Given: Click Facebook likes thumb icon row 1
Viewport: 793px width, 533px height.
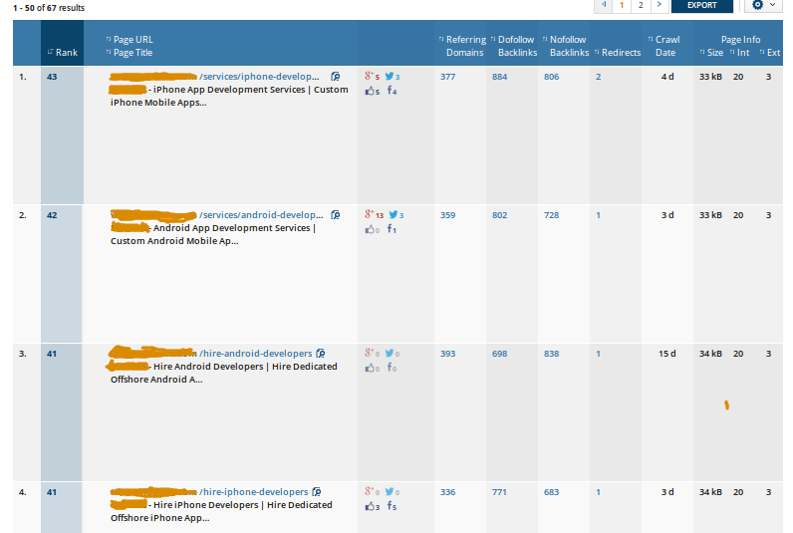Looking at the screenshot, I should coord(371,91).
